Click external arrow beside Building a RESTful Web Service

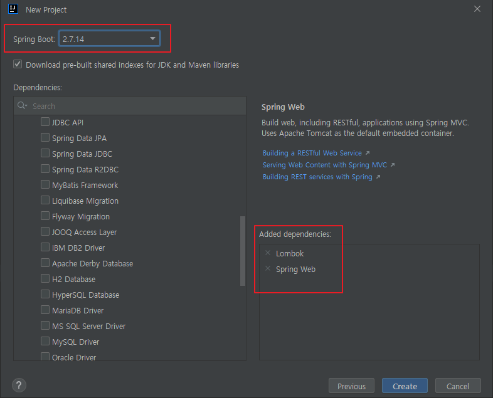(367, 153)
